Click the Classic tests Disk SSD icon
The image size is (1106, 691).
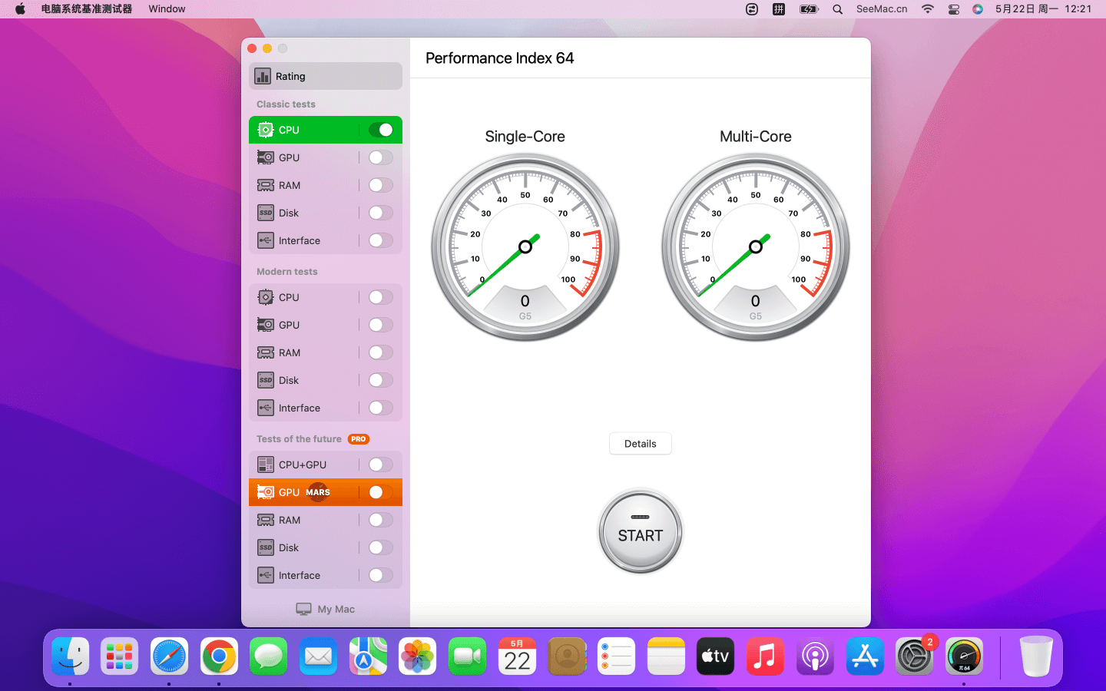coord(266,213)
